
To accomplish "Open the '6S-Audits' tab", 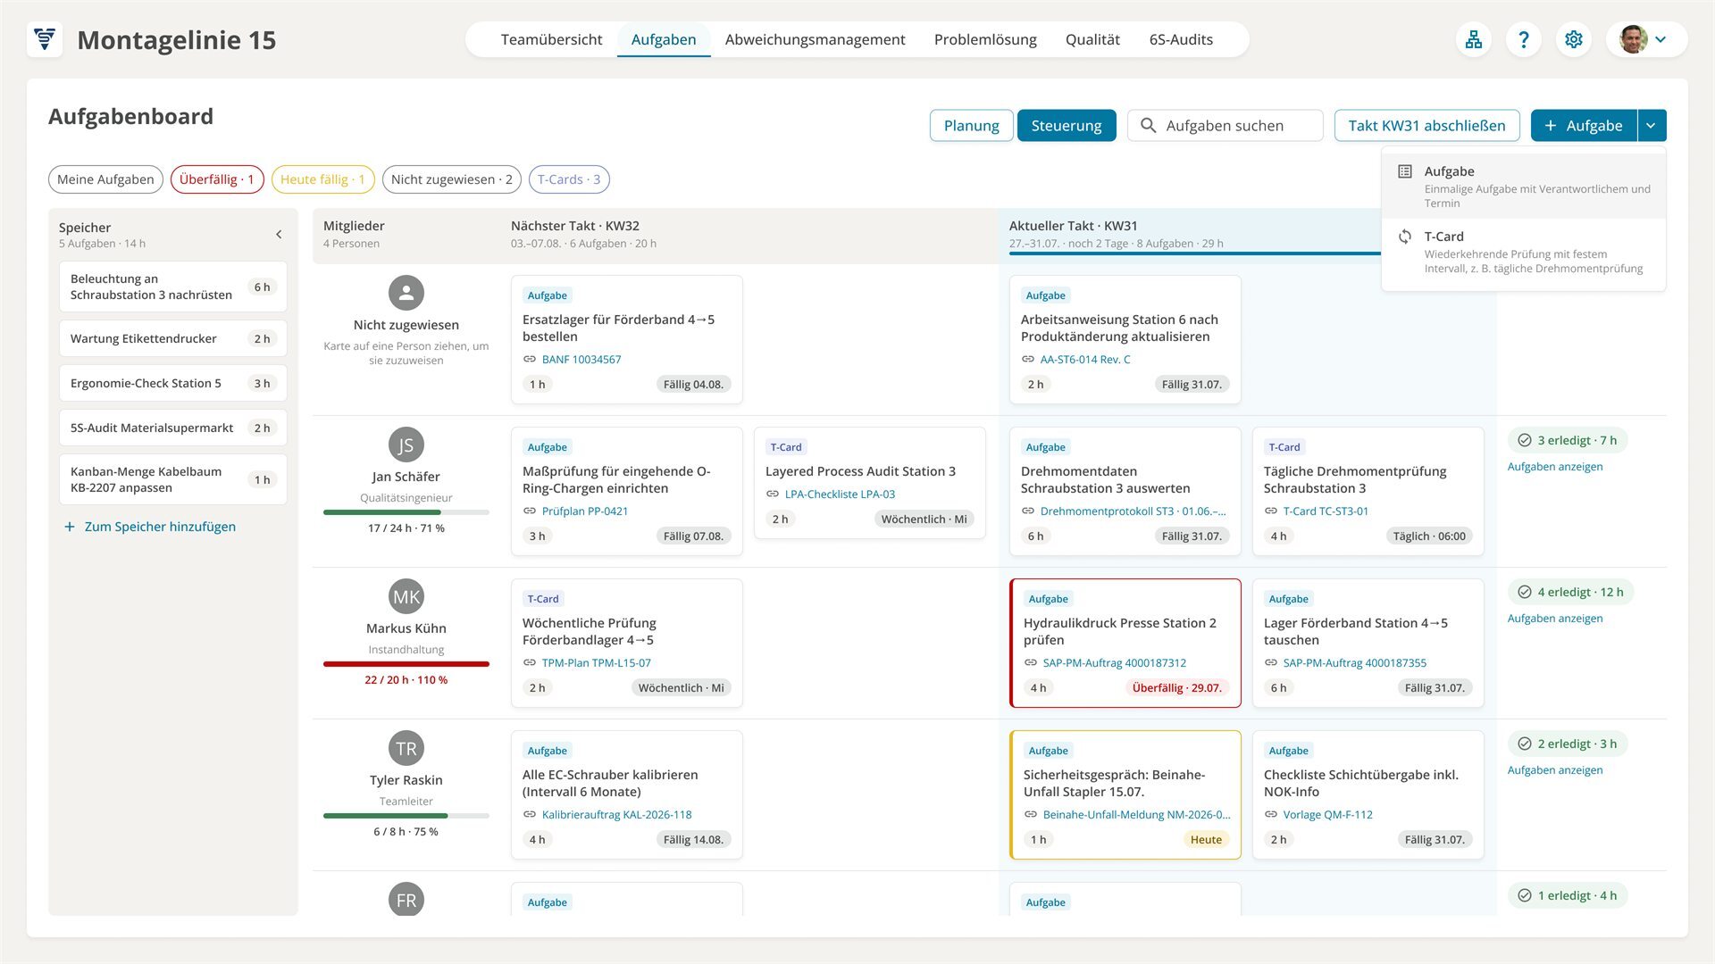I will (x=1181, y=39).
